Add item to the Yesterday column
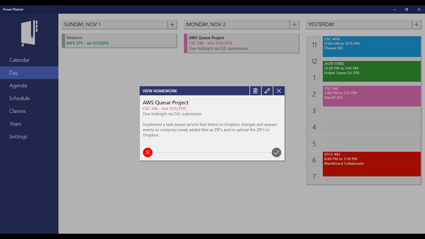This screenshot has height=239, width=425. tap(417, 24)
